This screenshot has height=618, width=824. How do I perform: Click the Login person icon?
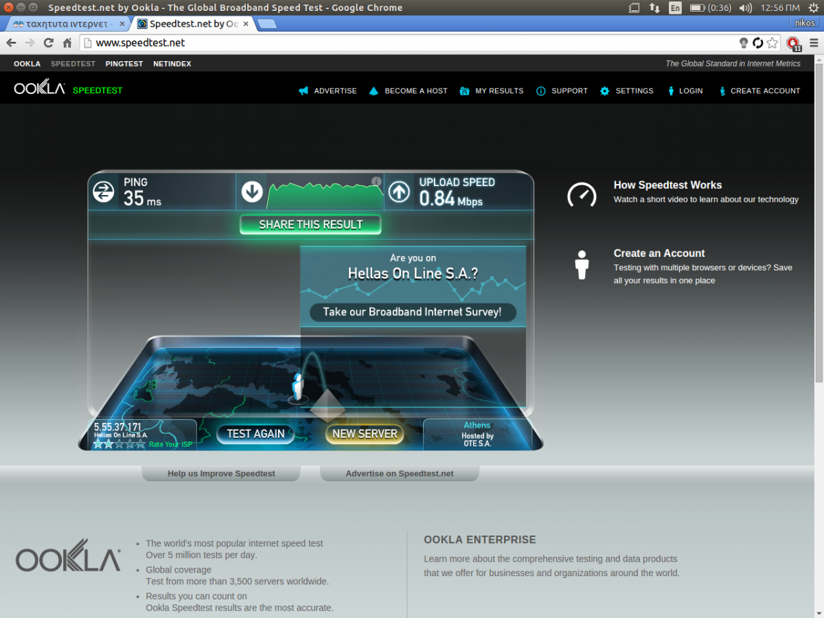click(671, 91)
